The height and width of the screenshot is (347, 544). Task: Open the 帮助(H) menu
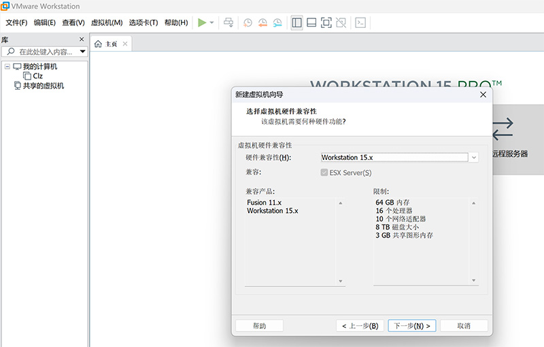pos(176,23)
